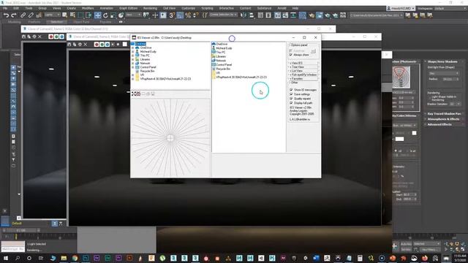Image resolution: width=468 pixels, height=263 pixels.
Task: Toggle Show IO messages checkbox
Action: point(291,90)
